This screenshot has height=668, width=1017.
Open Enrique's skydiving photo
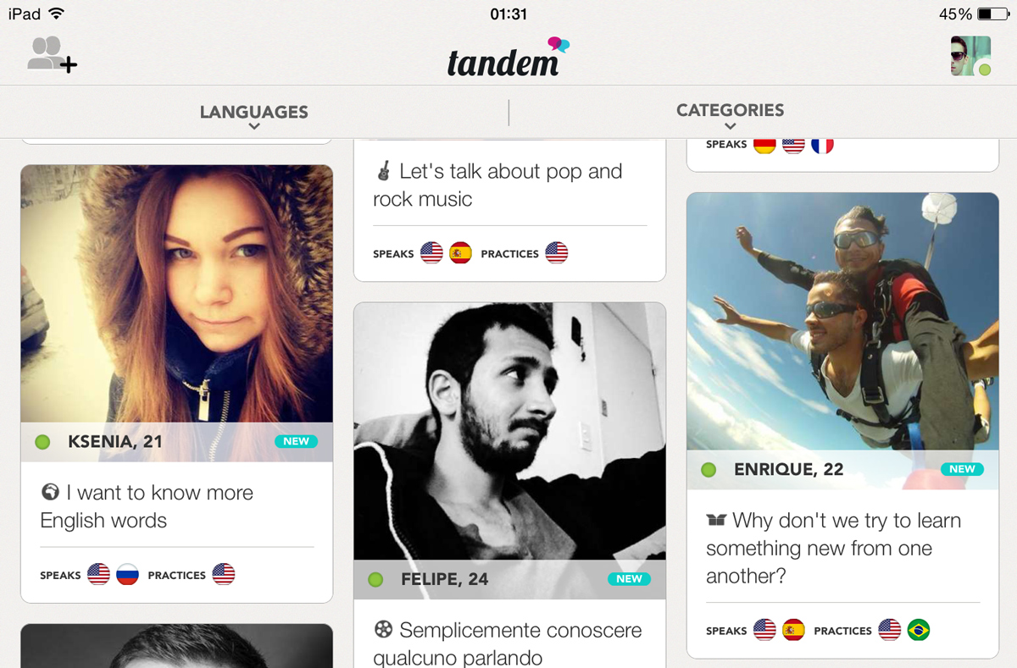click(842, 322)
